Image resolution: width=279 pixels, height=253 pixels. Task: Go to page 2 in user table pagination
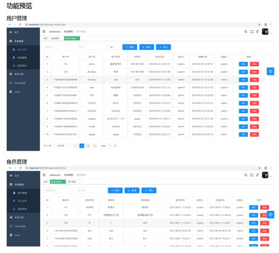pyautogui.click(x=88, y=146)
